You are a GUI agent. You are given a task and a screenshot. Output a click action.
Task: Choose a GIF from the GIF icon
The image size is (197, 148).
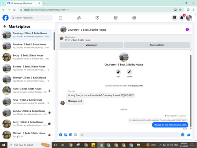point(75,135)
